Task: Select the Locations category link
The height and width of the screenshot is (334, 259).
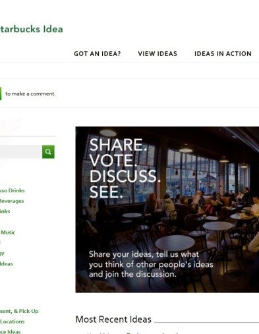Action: click(x=12, y=321)
